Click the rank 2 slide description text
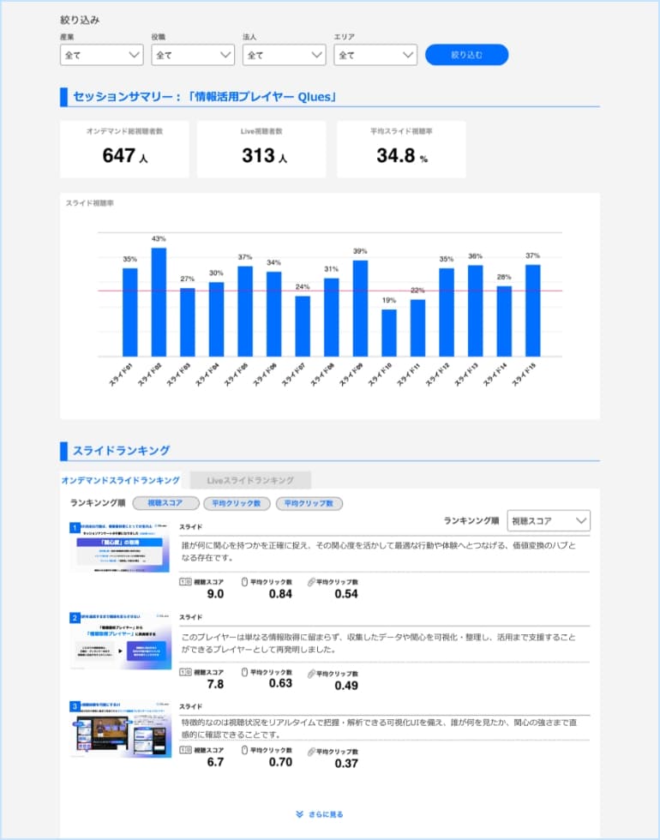The width and height of the screenshot is (660, 840). 379,643
